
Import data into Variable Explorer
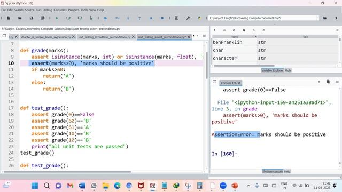pos(215,30)
